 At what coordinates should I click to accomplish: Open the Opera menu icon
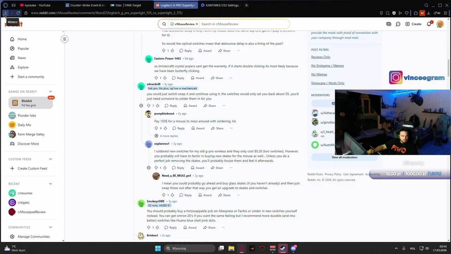[x=5, y=5]
